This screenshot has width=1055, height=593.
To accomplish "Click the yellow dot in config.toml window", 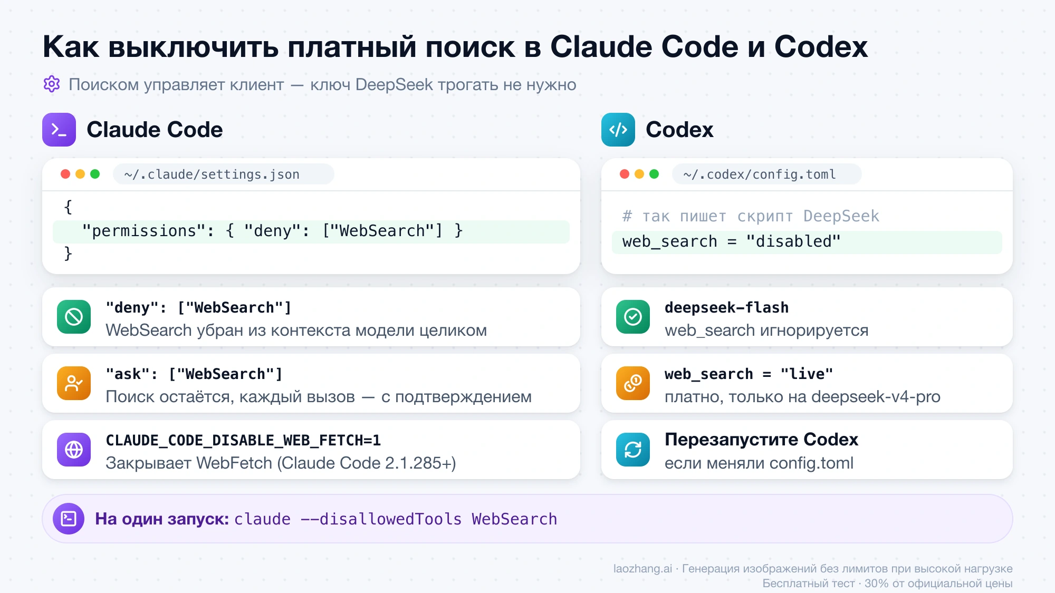I will point(639,174).
